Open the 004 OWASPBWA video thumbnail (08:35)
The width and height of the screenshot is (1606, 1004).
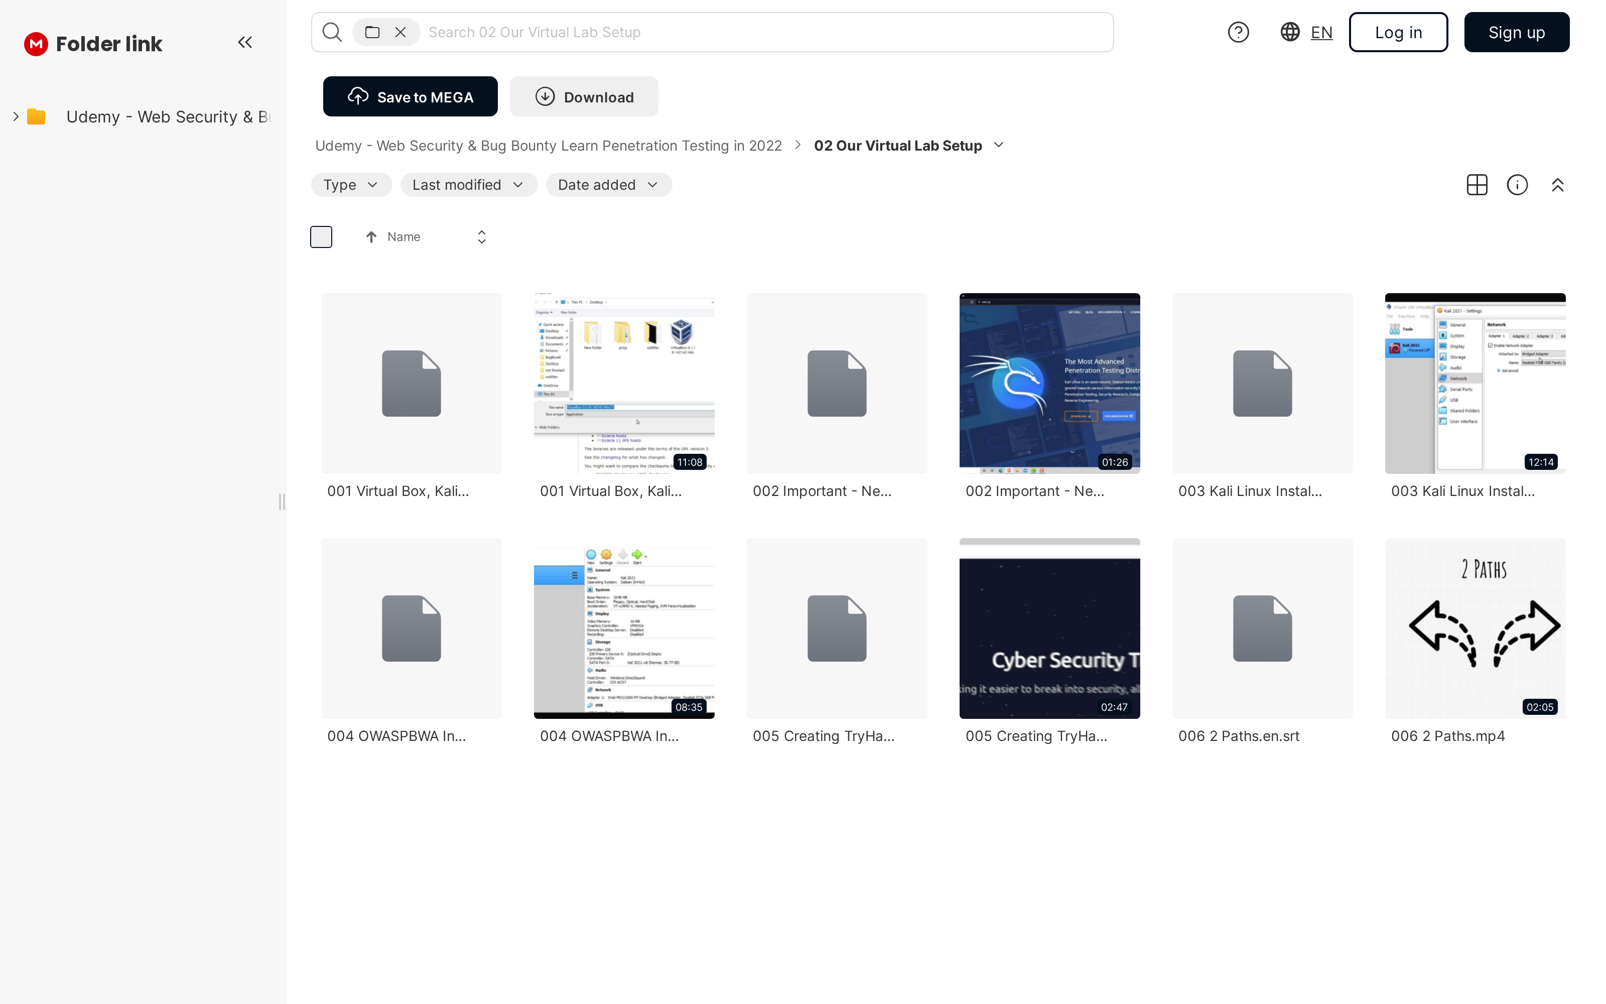[624, 628]
